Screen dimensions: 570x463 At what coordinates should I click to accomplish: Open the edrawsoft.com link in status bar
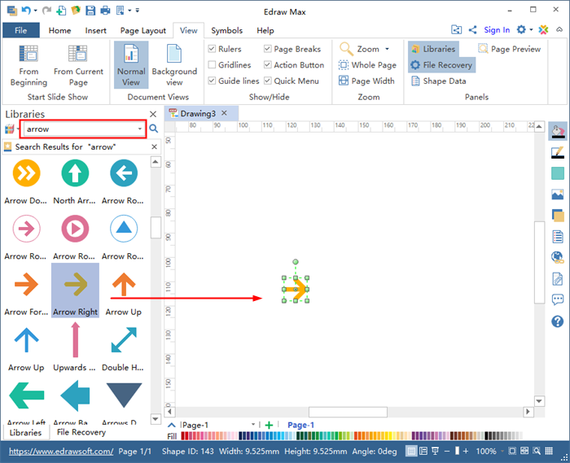coord(61,452)
